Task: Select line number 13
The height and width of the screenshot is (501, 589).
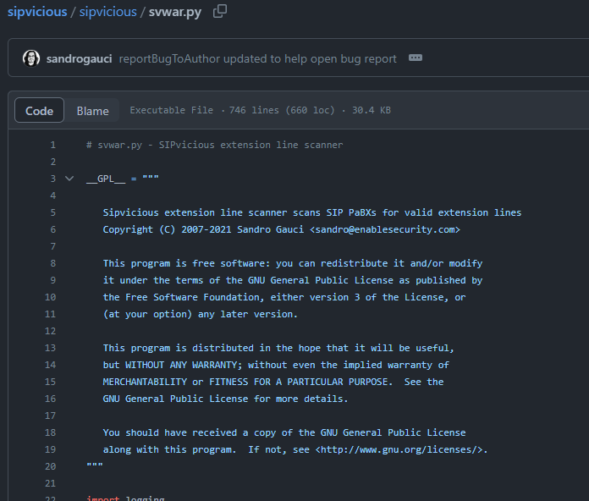Action: point(50,348)
